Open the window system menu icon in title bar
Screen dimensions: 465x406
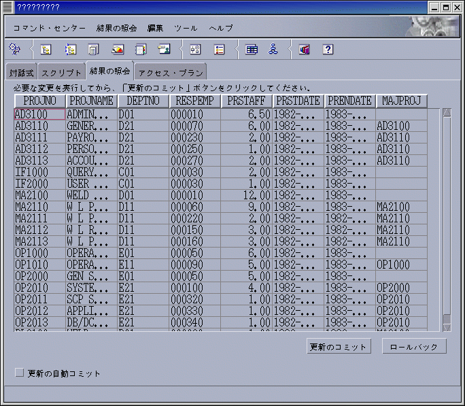click(7, 7)
